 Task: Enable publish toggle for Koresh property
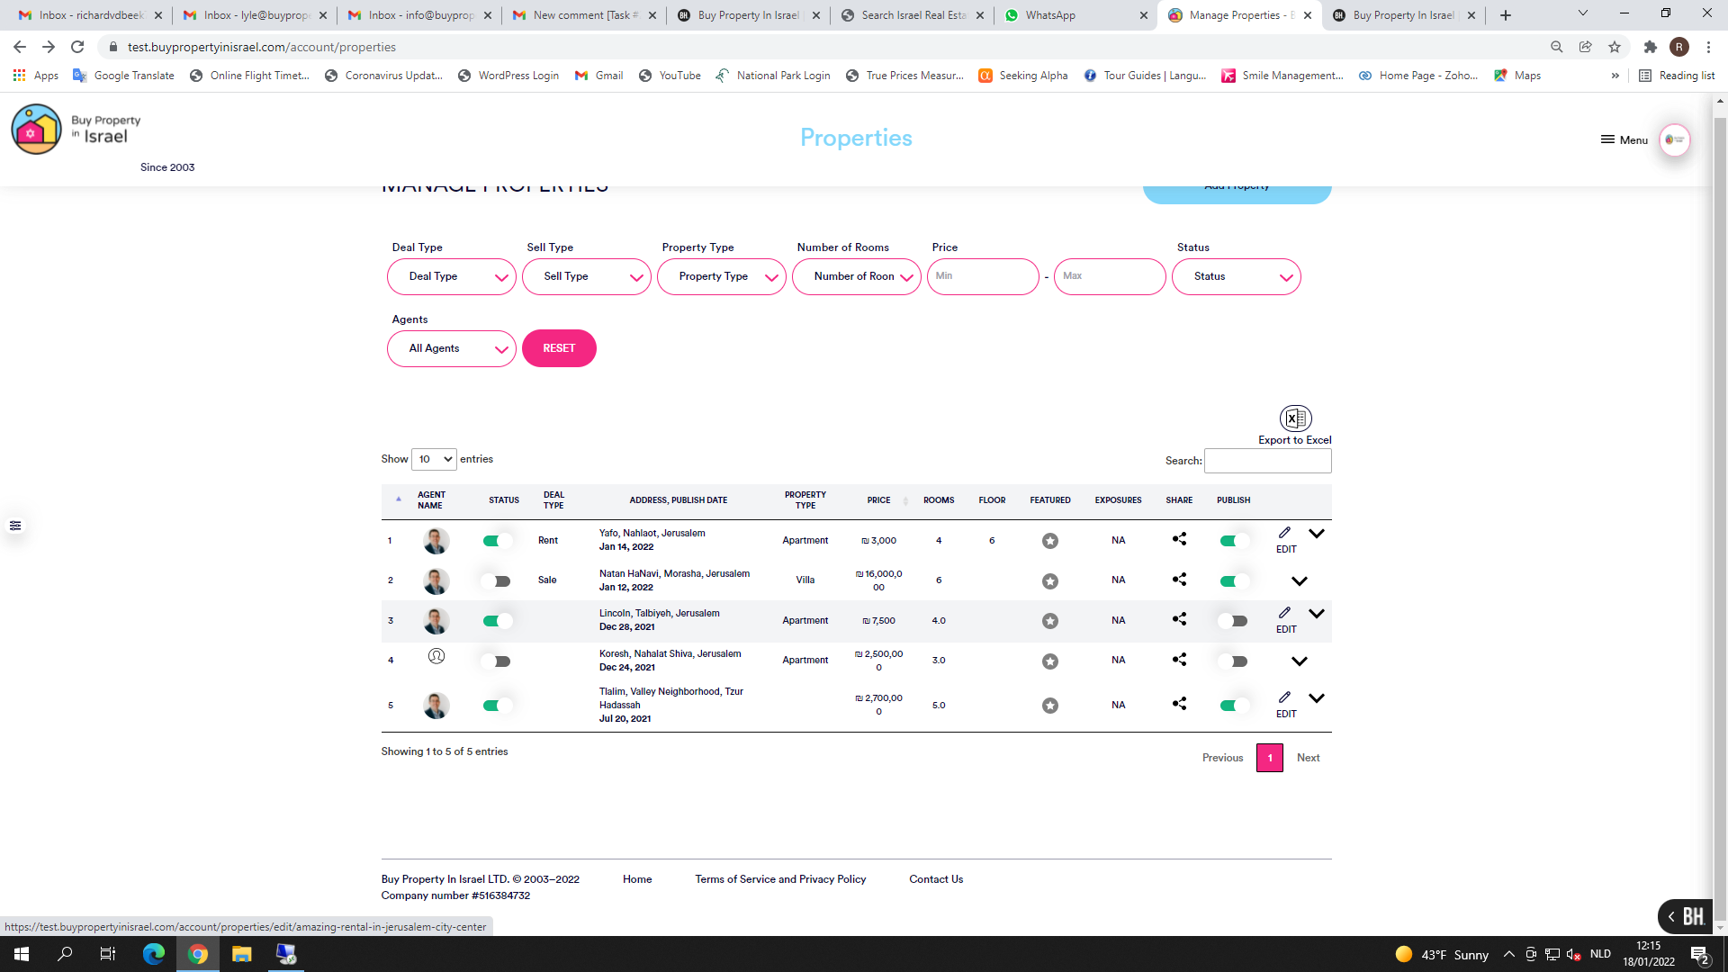pyautogui.click(x=1233, y=661)
